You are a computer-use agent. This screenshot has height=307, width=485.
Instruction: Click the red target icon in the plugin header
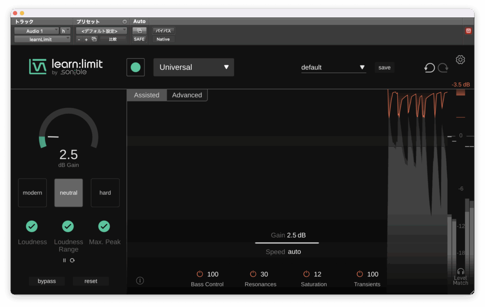(468, 31)
